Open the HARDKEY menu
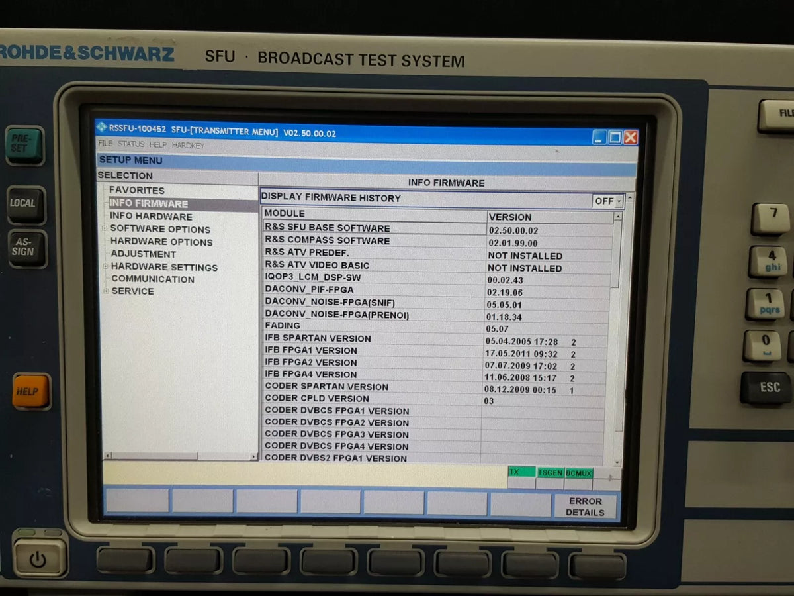The image size is (794, 596). [188, 145]
